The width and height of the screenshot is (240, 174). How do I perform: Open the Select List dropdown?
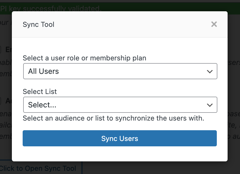click(120, 105)
